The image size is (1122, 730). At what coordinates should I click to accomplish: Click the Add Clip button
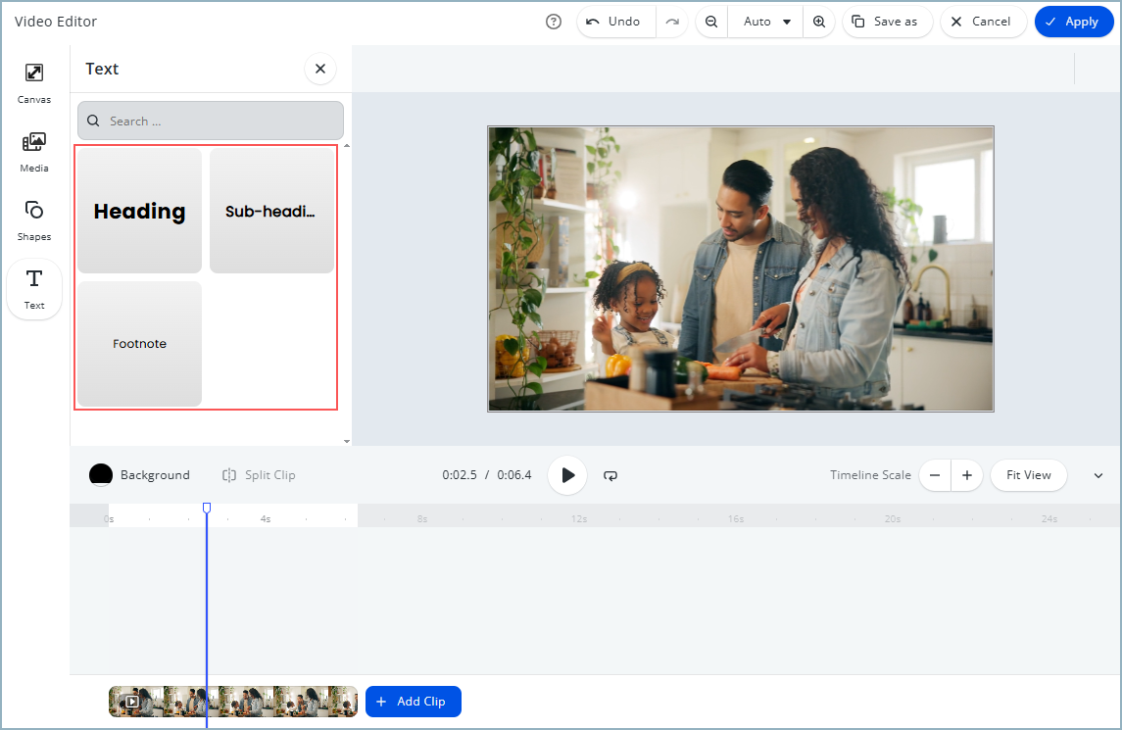pos(413,702)
